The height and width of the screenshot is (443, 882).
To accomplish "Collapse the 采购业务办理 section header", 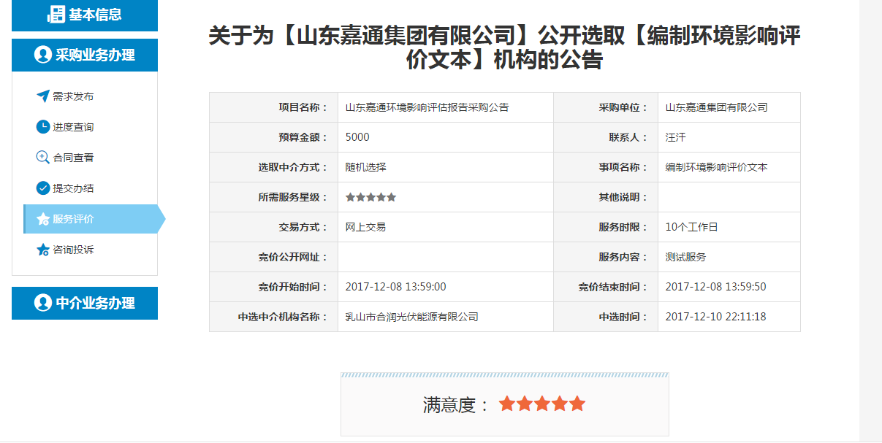I will 85,55.
